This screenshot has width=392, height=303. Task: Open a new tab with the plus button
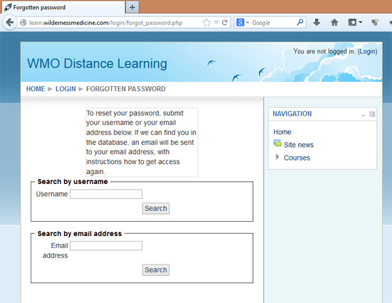(x=133, y=7)
